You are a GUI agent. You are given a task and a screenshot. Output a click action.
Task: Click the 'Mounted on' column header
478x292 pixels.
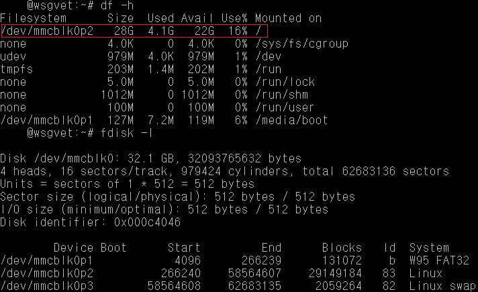coord(288,18)
